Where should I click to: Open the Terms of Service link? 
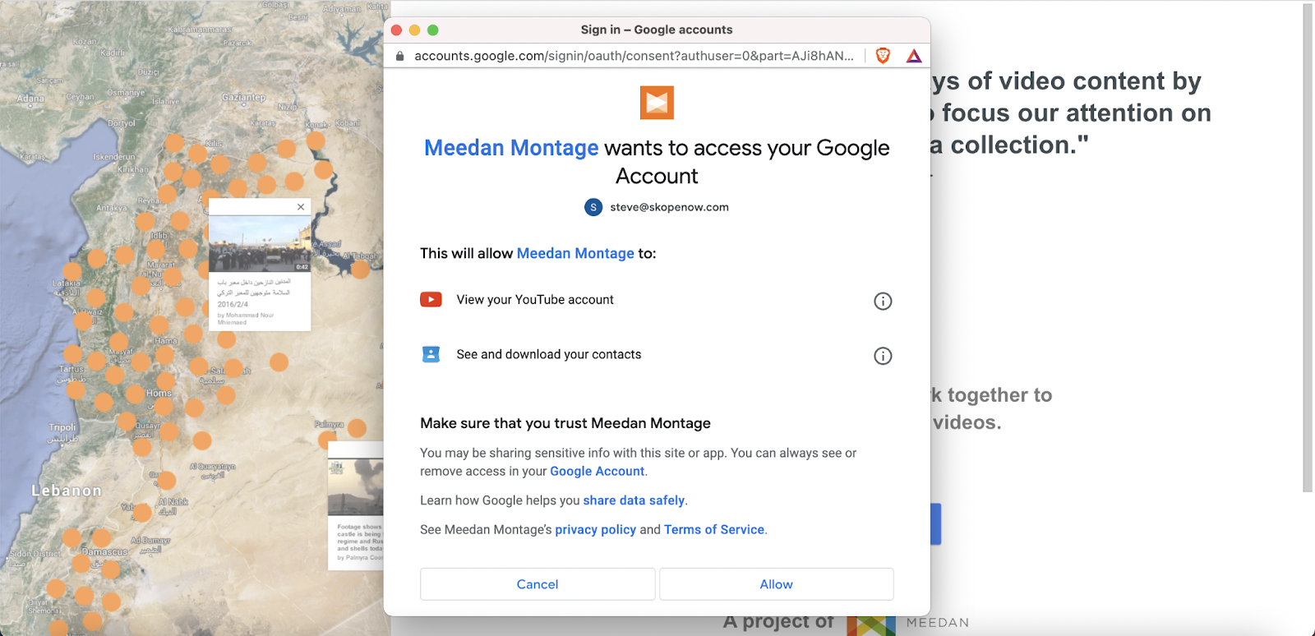click(714, 530)
